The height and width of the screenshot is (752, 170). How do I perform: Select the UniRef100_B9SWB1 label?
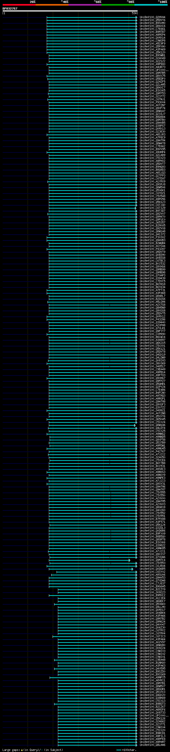coord(152,55)
